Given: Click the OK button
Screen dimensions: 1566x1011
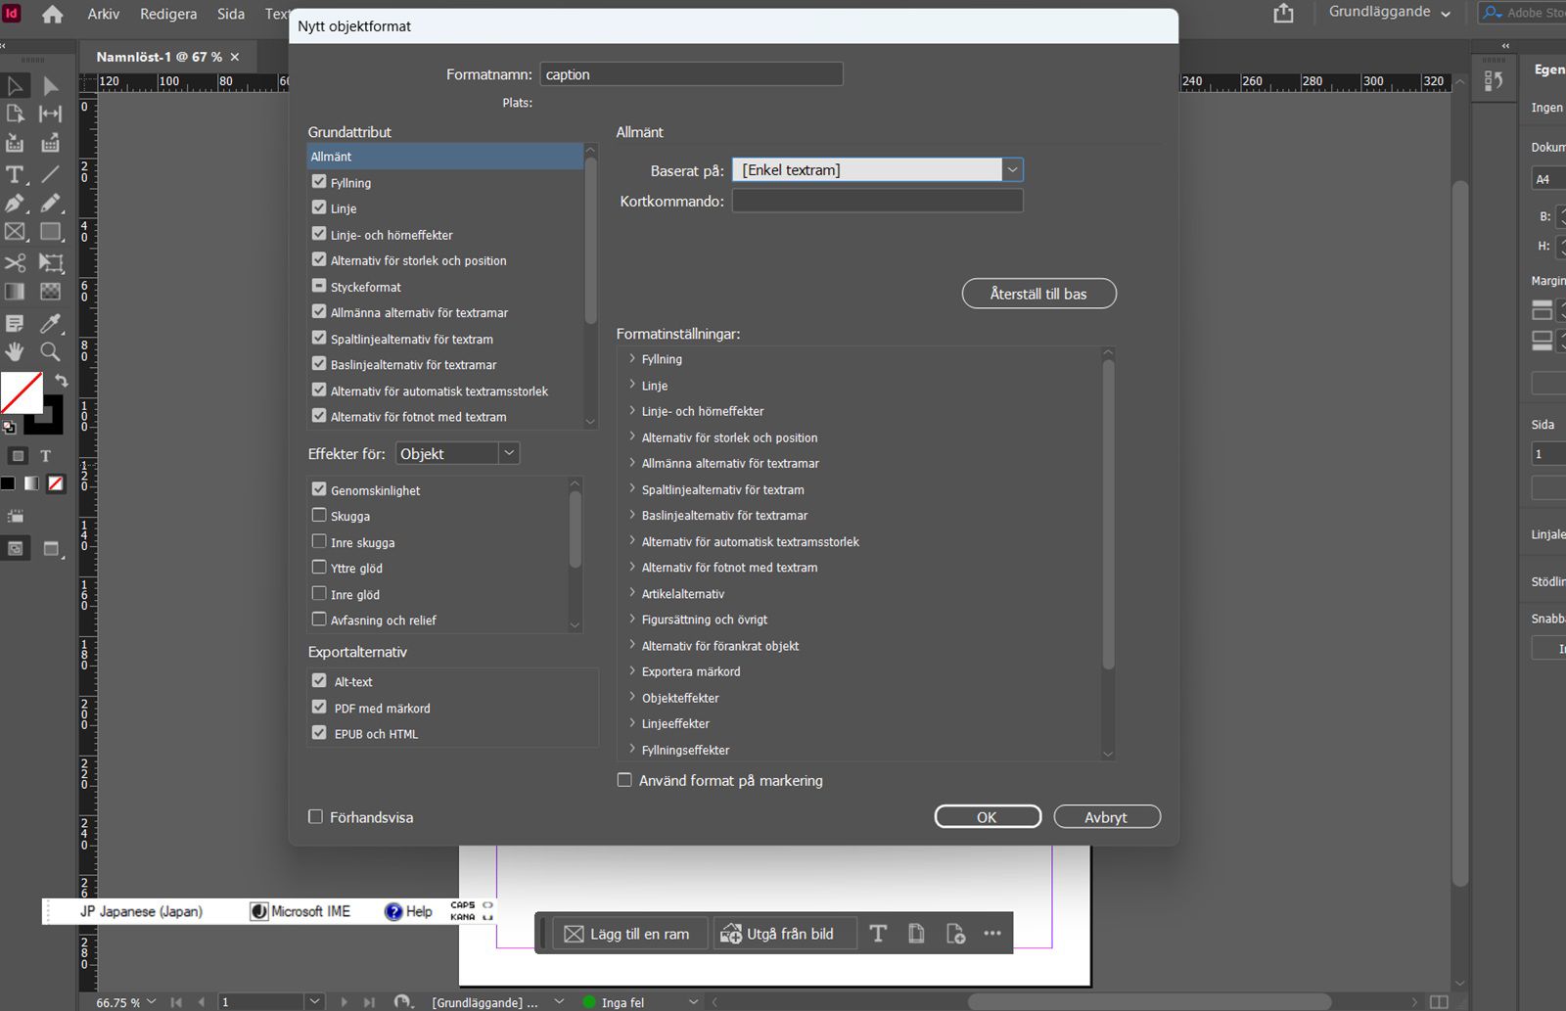Looking at the screenshot, I should click(988, 817).
